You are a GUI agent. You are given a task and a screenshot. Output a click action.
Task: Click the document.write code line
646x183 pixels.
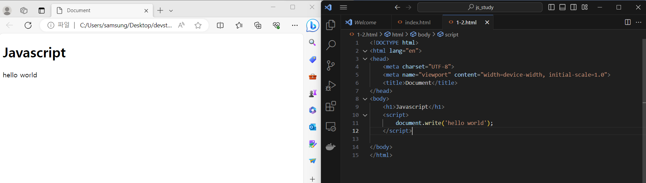coord(444,123)
